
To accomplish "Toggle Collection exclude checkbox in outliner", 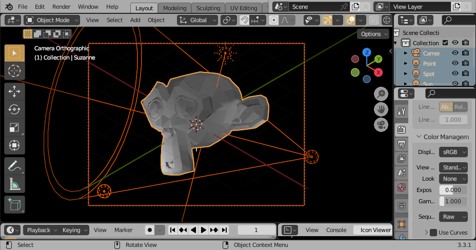I will [x=445, y=43].
